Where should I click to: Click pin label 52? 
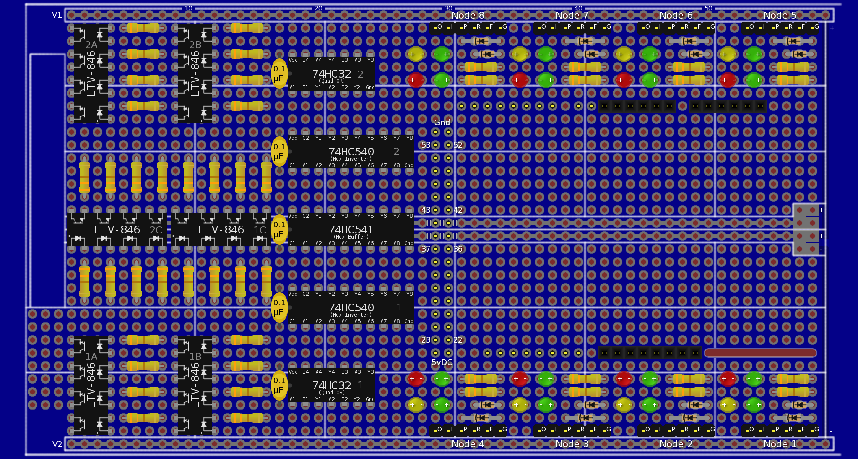tap(458, 145)
